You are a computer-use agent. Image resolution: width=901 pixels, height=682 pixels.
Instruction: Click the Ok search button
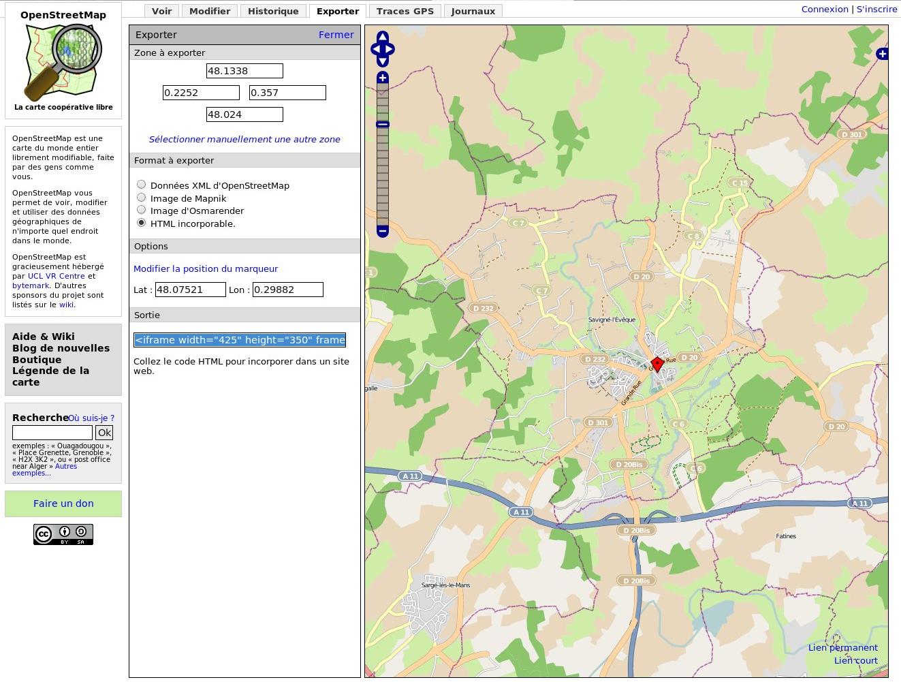click(104, 433)
